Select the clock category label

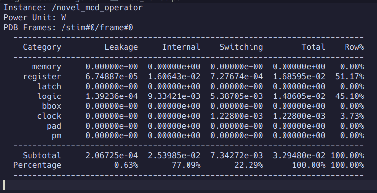click(49, 116)
